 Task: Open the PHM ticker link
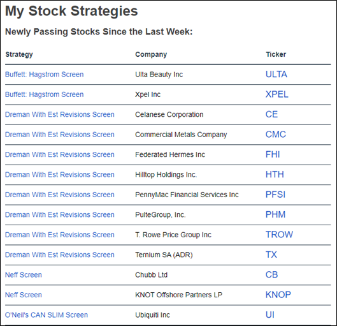276,214
